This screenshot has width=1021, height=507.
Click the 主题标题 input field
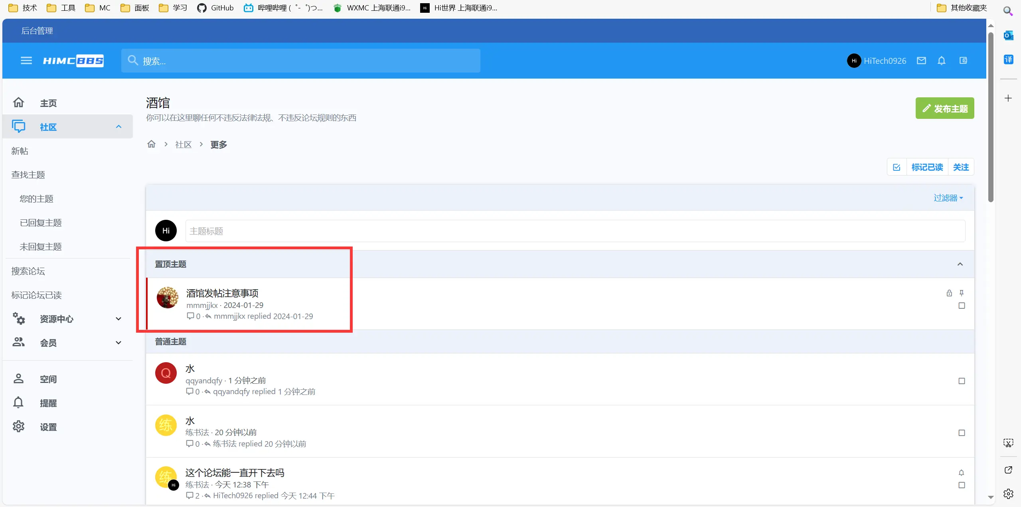(x=575, y=231)
